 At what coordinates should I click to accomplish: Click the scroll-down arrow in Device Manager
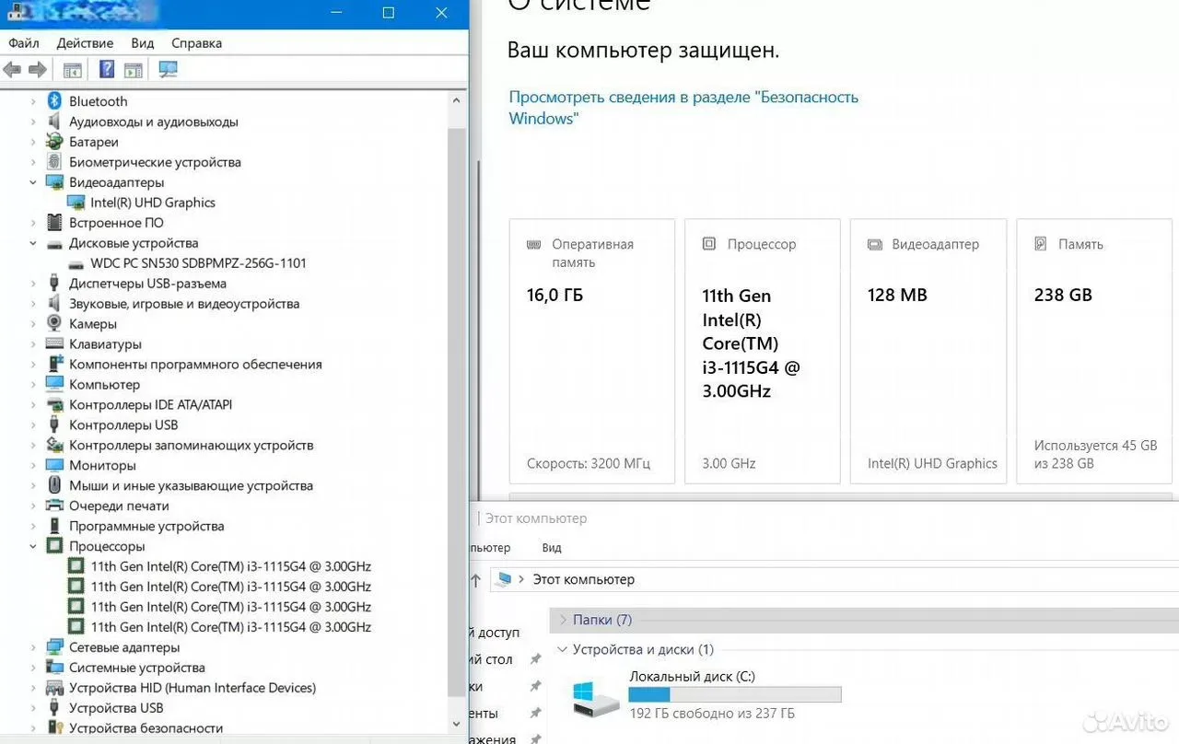[x=457, y=726]
